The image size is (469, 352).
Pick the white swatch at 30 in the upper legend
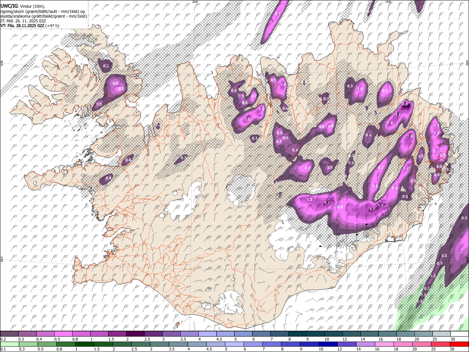click(459, 334)
